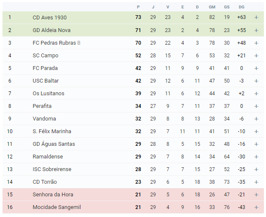Open the CD Aves 1930 team link
Screen dimensions: 266x217
(50, 17)
